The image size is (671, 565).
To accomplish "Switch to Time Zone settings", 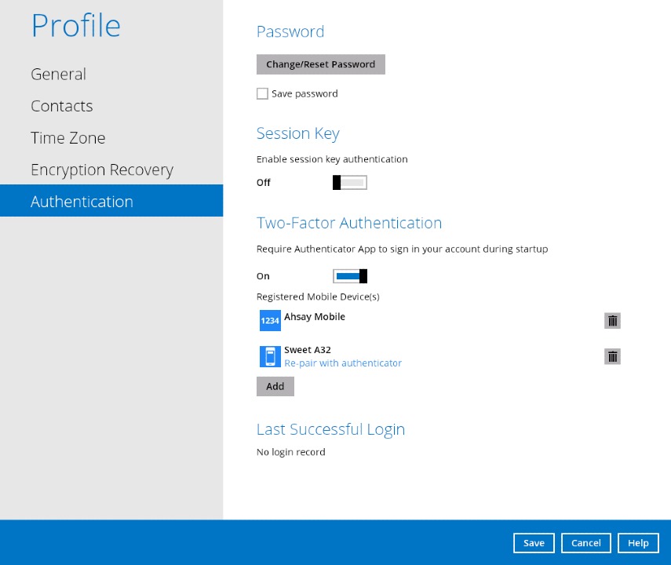I will [x=68, y=138].
